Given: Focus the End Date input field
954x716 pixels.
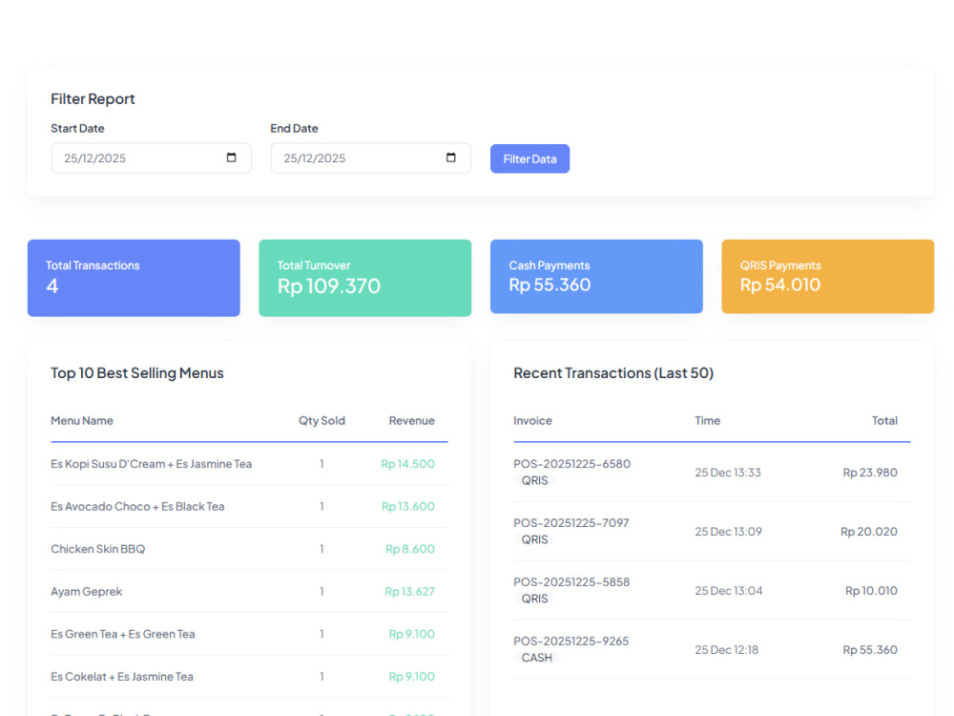Looking at the screenshot, I should [x=370, y=158].
